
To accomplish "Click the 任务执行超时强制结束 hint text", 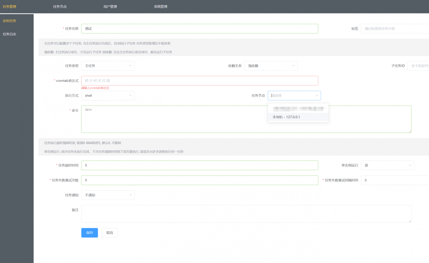I will pyautogui.click(x=82, y=143).
